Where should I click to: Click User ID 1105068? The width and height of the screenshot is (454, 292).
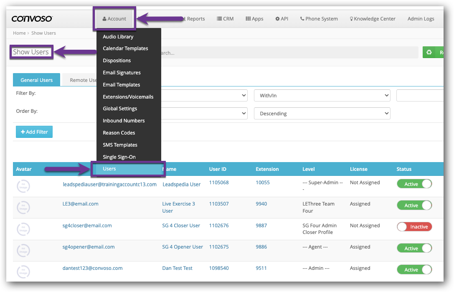(x=219, y=183)
